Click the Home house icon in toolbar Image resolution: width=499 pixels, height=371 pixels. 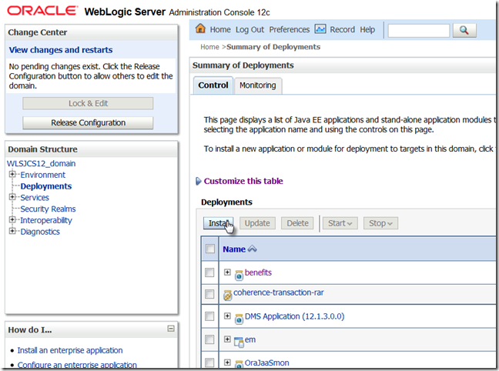pos(201,29)
